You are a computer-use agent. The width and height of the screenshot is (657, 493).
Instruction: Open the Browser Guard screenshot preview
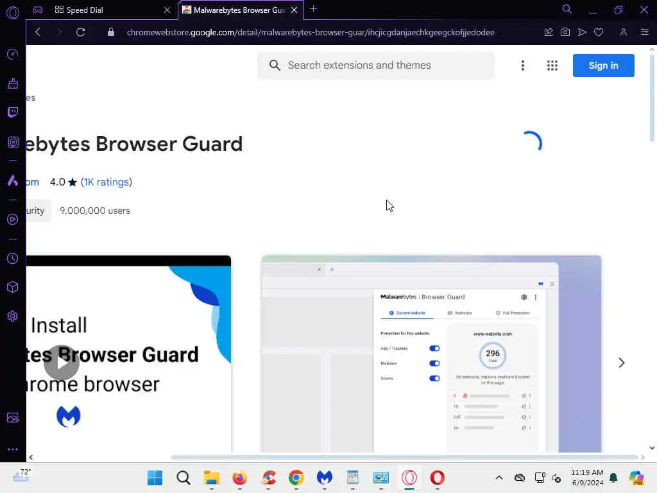[x=431, y=354]
